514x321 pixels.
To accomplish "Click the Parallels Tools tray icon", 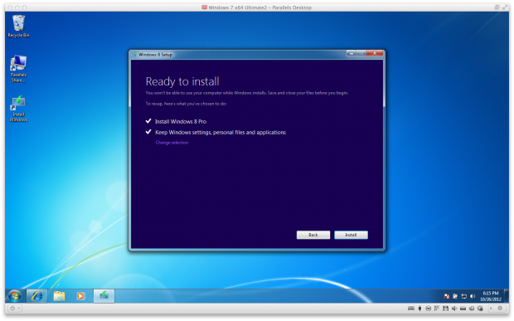I will (454, 296).
